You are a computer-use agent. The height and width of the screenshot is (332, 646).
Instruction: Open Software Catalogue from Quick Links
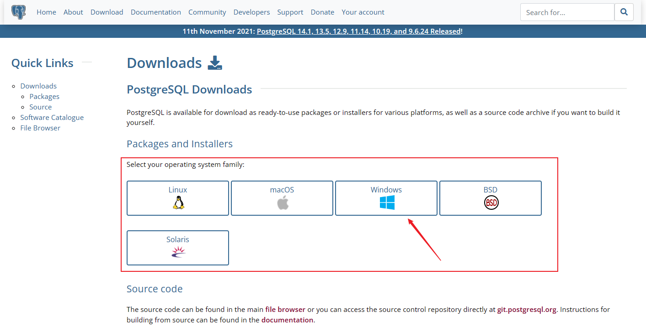(x=52, y=117)
